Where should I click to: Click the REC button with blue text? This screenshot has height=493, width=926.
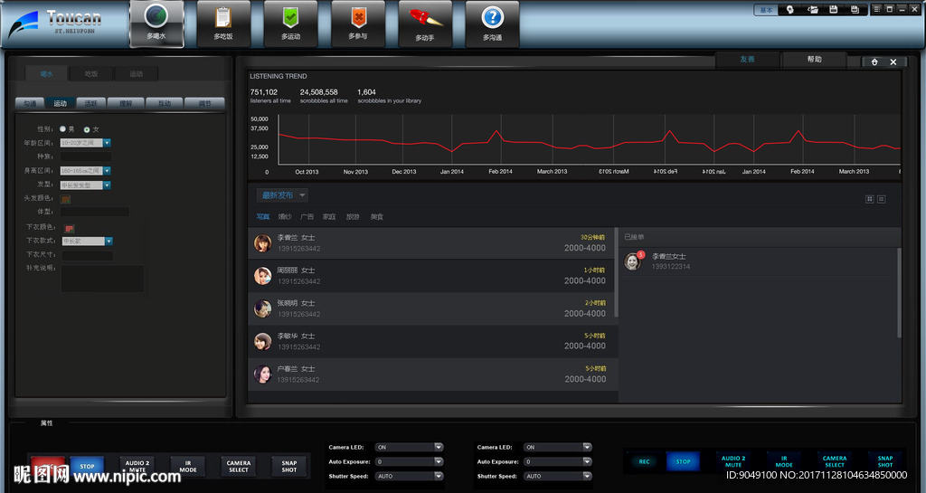tap(644, 461)
